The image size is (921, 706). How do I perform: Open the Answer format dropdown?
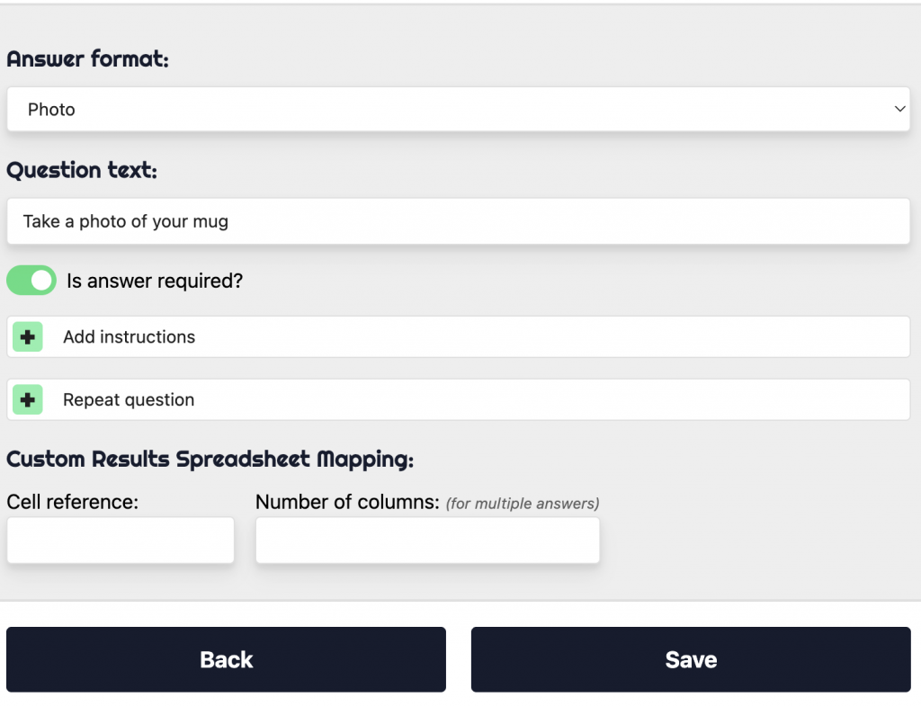point(458,110)
